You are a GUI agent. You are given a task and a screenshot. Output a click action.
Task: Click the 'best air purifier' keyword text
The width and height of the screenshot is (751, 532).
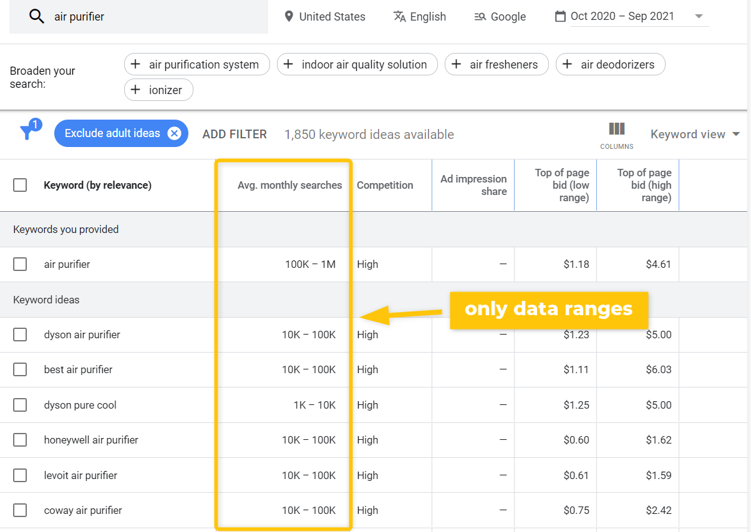click(78, 369)
